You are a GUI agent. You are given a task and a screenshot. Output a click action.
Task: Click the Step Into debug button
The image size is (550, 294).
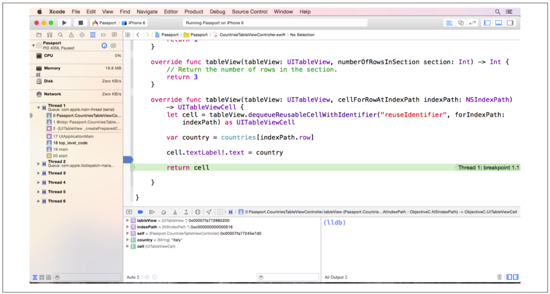pyautogui.click(x=175, y=212)
